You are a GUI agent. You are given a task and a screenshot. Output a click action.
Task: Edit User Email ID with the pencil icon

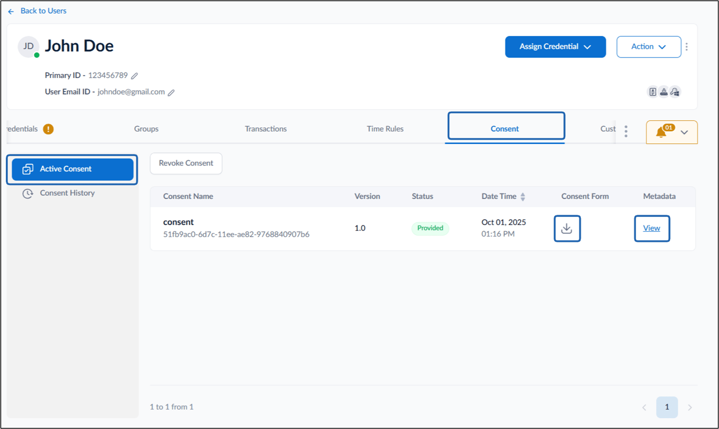click(171, 92)
